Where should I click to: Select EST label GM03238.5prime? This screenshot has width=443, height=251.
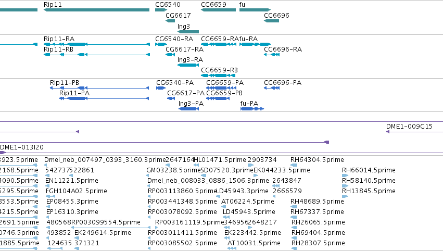point(173,170)
